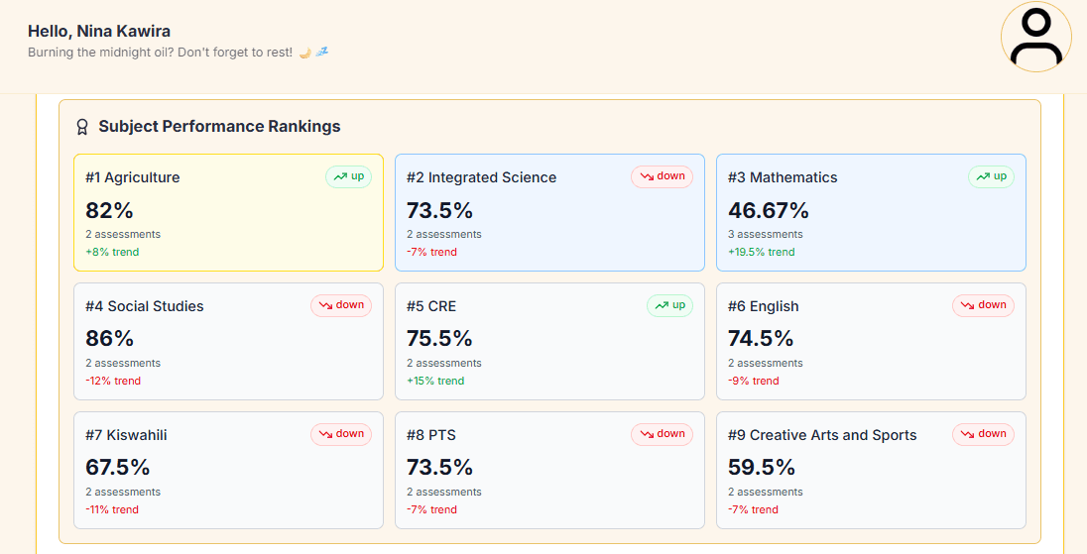The height and width of the screenshot is (554, 1087).
Task: Click the -9% trend text under English
Action: tap(753, 381)
